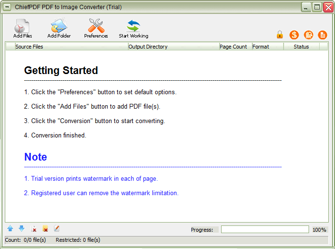335x249 pixels.
Task: Click the Add Files toolbar button
Action: [x=23, y=29]
